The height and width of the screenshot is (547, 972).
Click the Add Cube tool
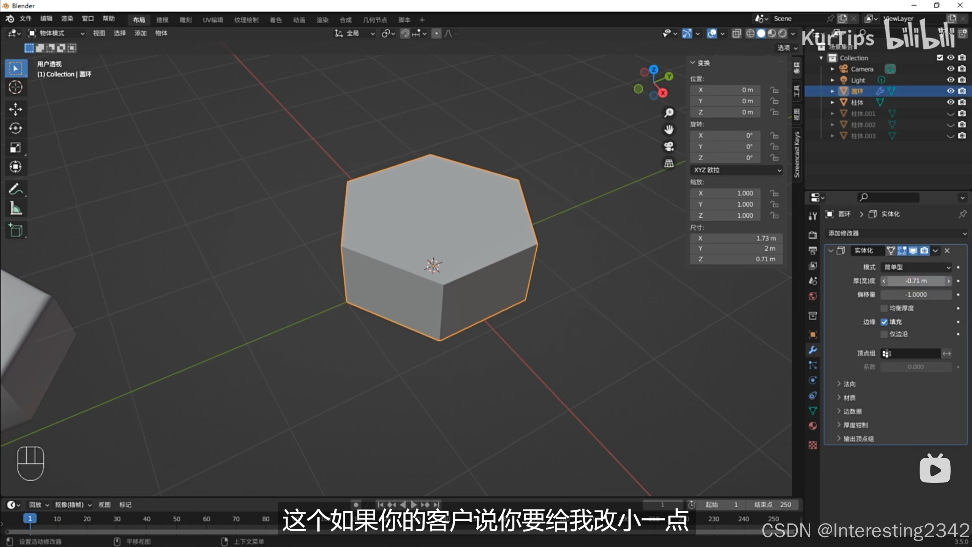click(16, 231)
